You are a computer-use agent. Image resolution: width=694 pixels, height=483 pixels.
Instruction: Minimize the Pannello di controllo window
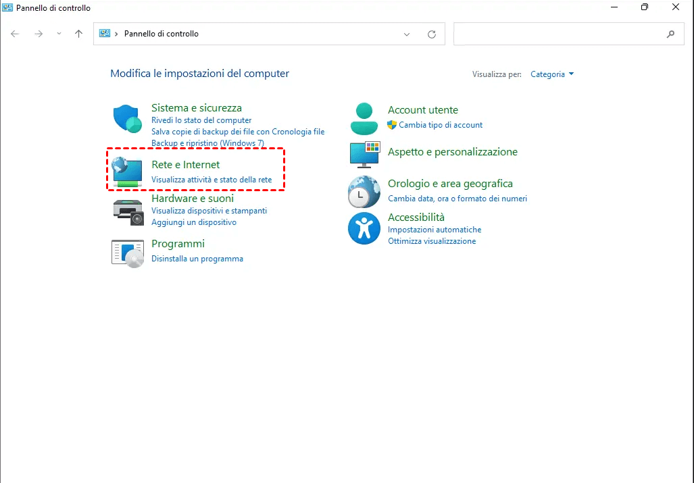[x=614, y=7]
